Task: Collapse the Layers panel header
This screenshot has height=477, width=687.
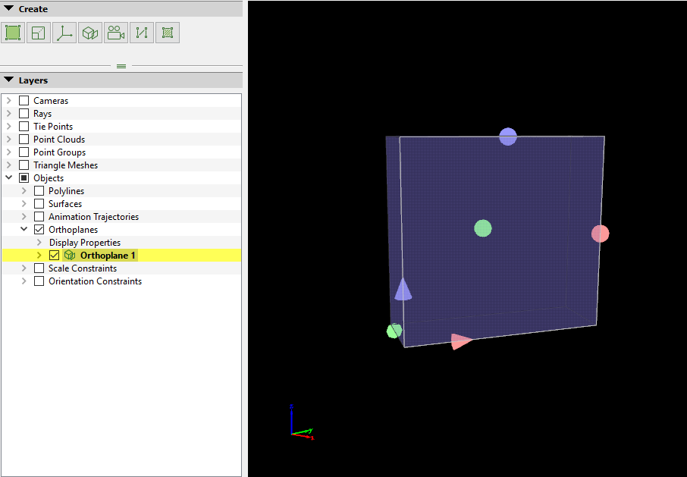Action: click(x=9, y=80)
